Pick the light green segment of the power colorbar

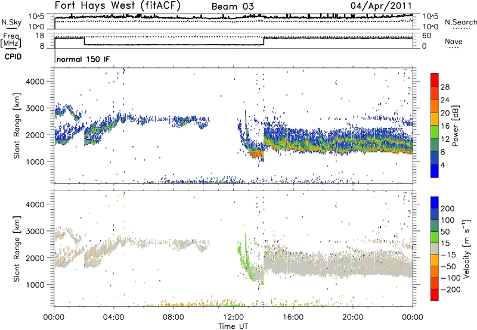point(435,132)
